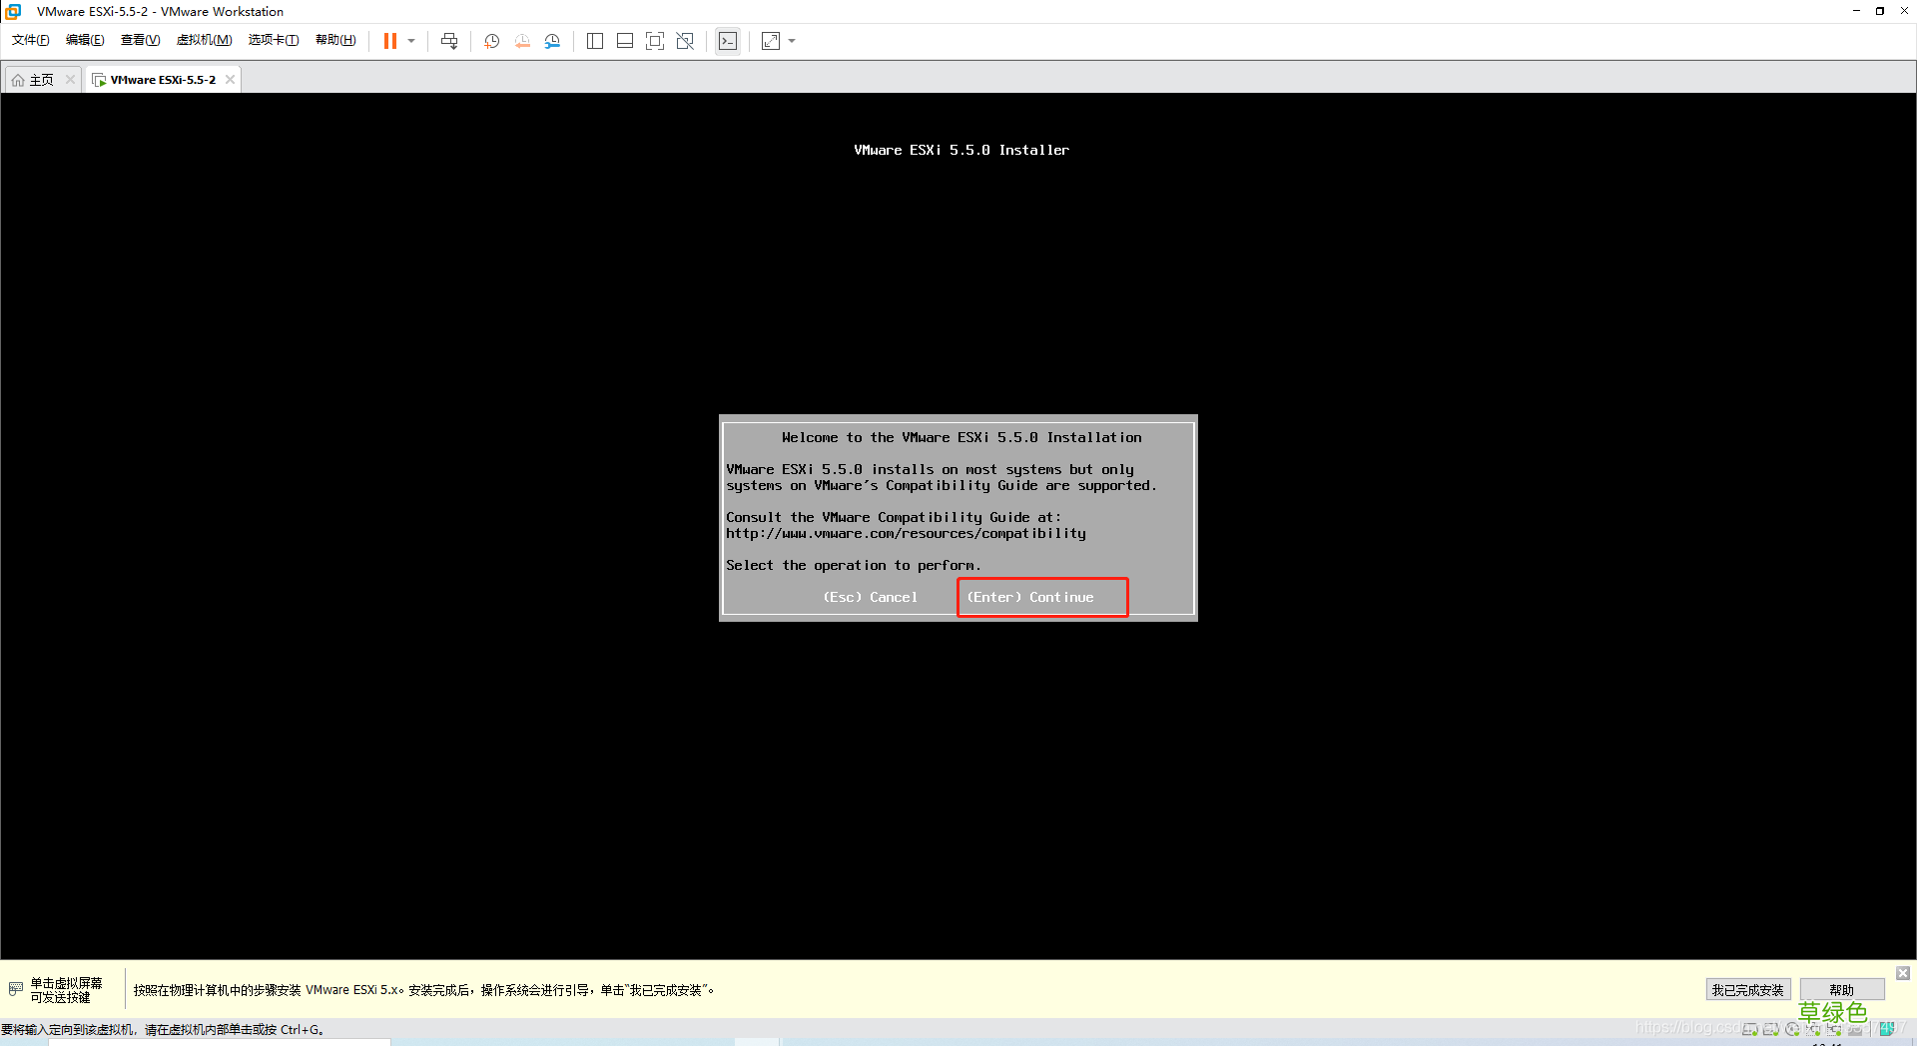The image size is (1917, 1046).
Task: Click the VMware ESXi 5.5.0 Installer heading
Action: pyautogui.click(x=961, y=150)
